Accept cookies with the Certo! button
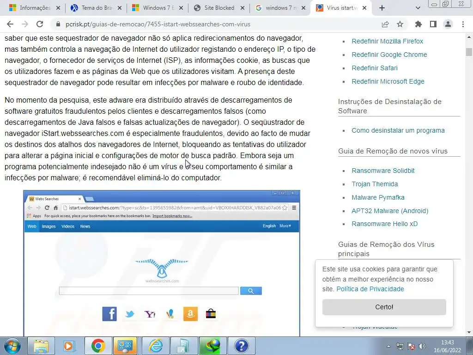The height and width of the screenshot is (355, 473). 384,307
